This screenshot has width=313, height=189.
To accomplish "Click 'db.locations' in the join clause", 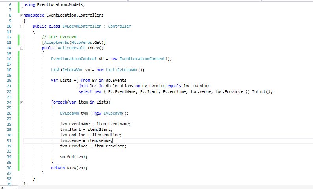I will tap(119, 86).
